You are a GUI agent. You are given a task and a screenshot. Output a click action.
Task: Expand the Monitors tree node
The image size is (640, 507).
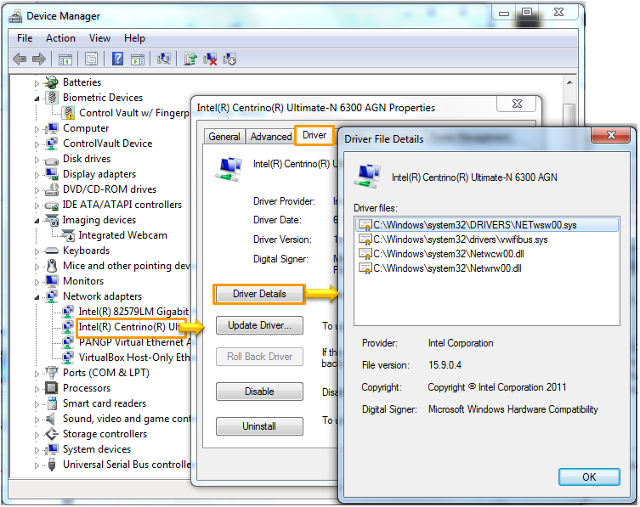pyautogui.click(x=37, y=282)
